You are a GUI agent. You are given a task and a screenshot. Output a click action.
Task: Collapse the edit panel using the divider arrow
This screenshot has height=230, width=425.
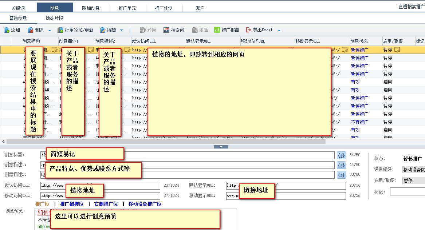[x=221, y=147]
